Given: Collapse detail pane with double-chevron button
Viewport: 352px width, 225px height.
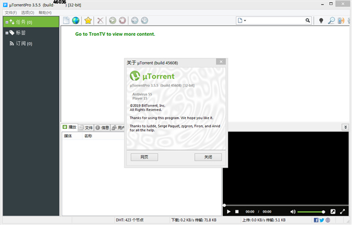Looking at the screenshot, I should pyautogui.click(x=346, y=127).
